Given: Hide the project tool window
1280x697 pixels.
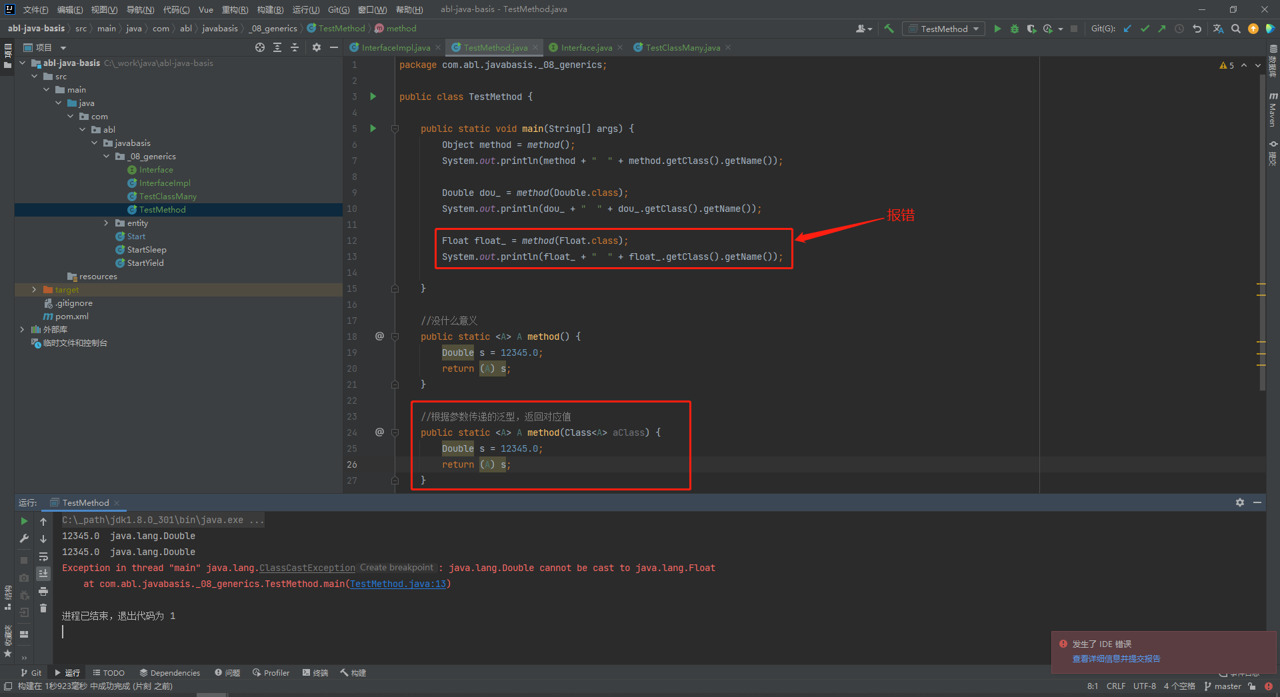Looking at the screenshot, I should 334,47.
